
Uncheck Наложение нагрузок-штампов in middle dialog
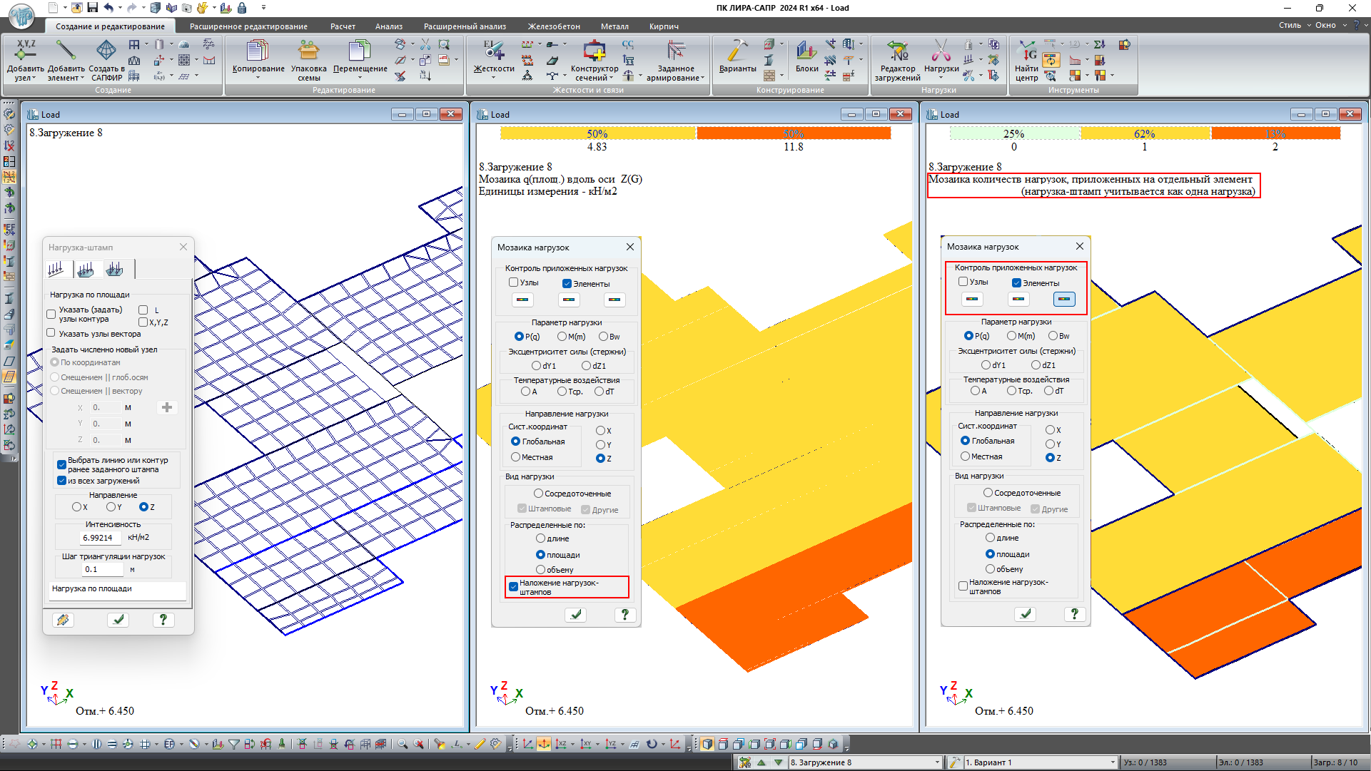(513, 586)
